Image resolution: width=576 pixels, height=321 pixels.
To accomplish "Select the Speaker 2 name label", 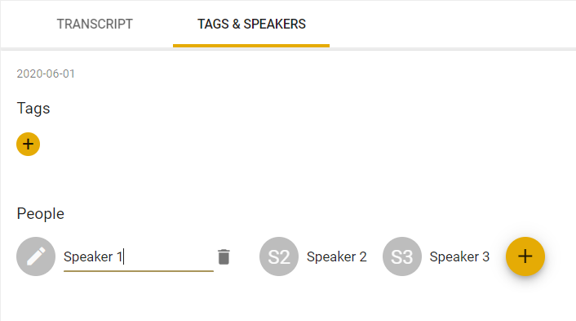I will click(x=337, y=256).
